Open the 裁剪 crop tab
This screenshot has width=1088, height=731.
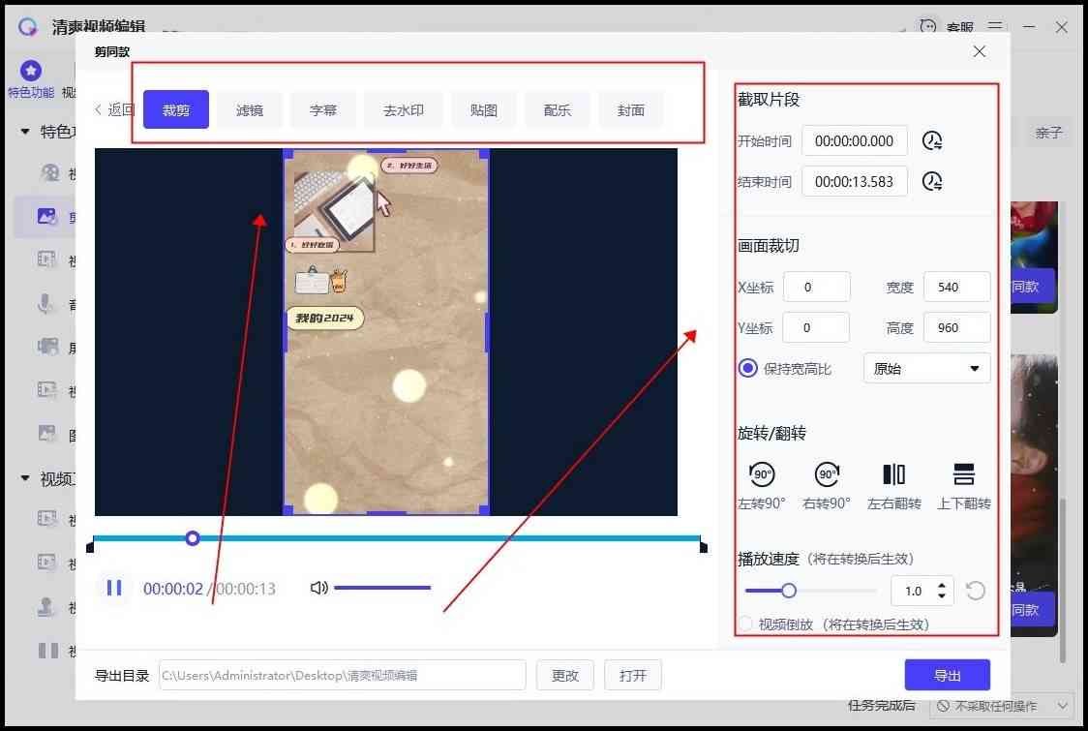pyautogui.click(x=175, y=109)
